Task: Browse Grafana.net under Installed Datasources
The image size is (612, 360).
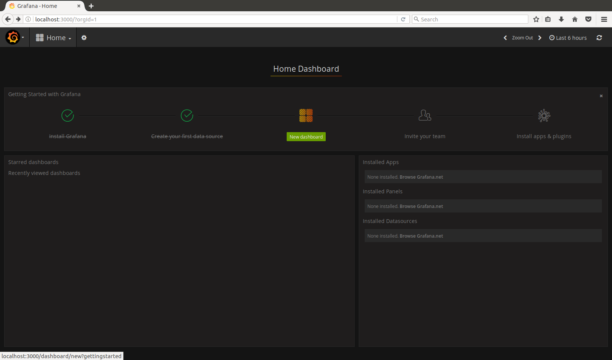Action: click(421, 236)
